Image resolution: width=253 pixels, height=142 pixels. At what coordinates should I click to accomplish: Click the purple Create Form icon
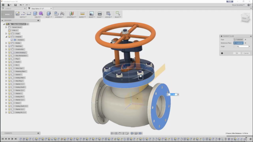[x=41, y=13]
